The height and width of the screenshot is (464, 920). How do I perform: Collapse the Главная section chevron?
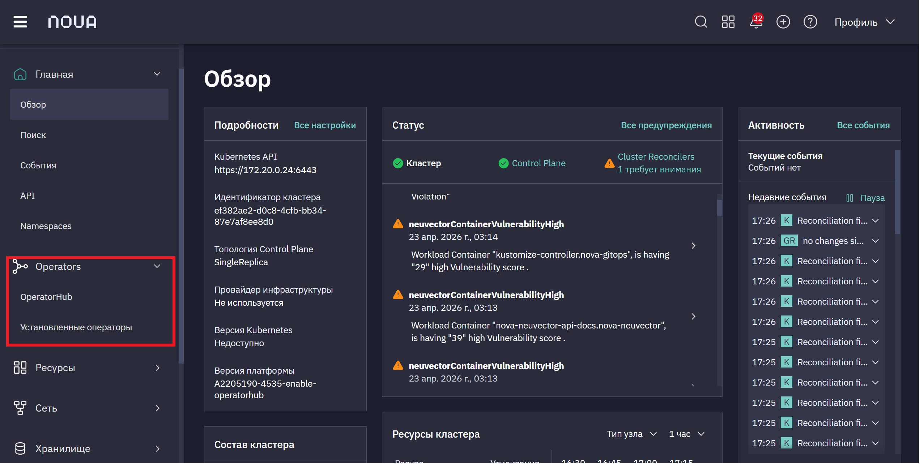[157, 74]
